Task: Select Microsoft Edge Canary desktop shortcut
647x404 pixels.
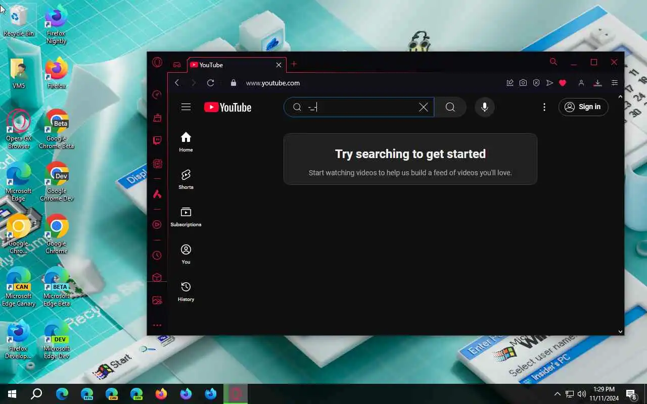Action: 19,287
